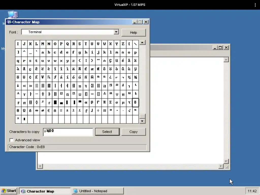Click Notepad vertical scroll up arrow
The image size is (260, 195).
pyautogui.click(x=226, y=60)
